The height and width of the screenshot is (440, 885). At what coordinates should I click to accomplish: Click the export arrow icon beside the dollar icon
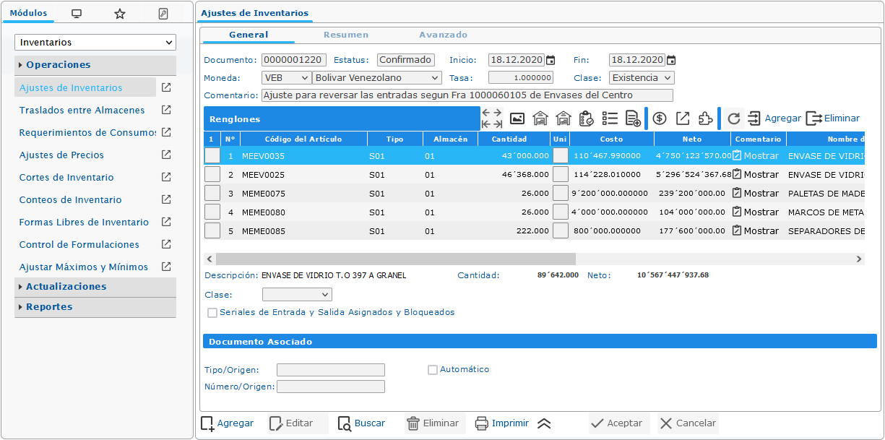683,118
